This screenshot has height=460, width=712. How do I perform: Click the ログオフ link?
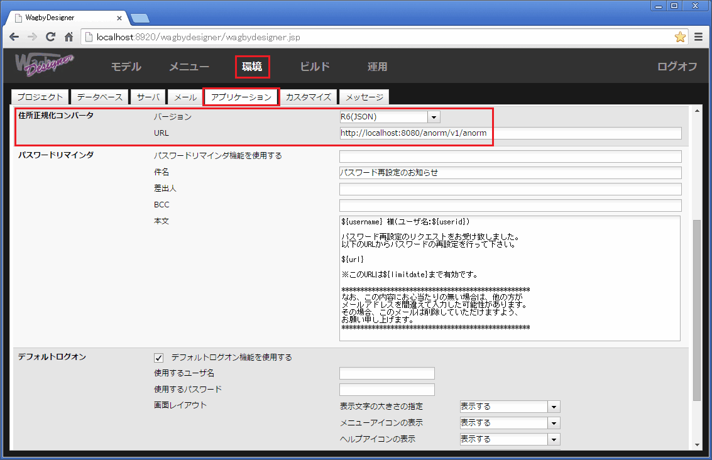point(677,67)
